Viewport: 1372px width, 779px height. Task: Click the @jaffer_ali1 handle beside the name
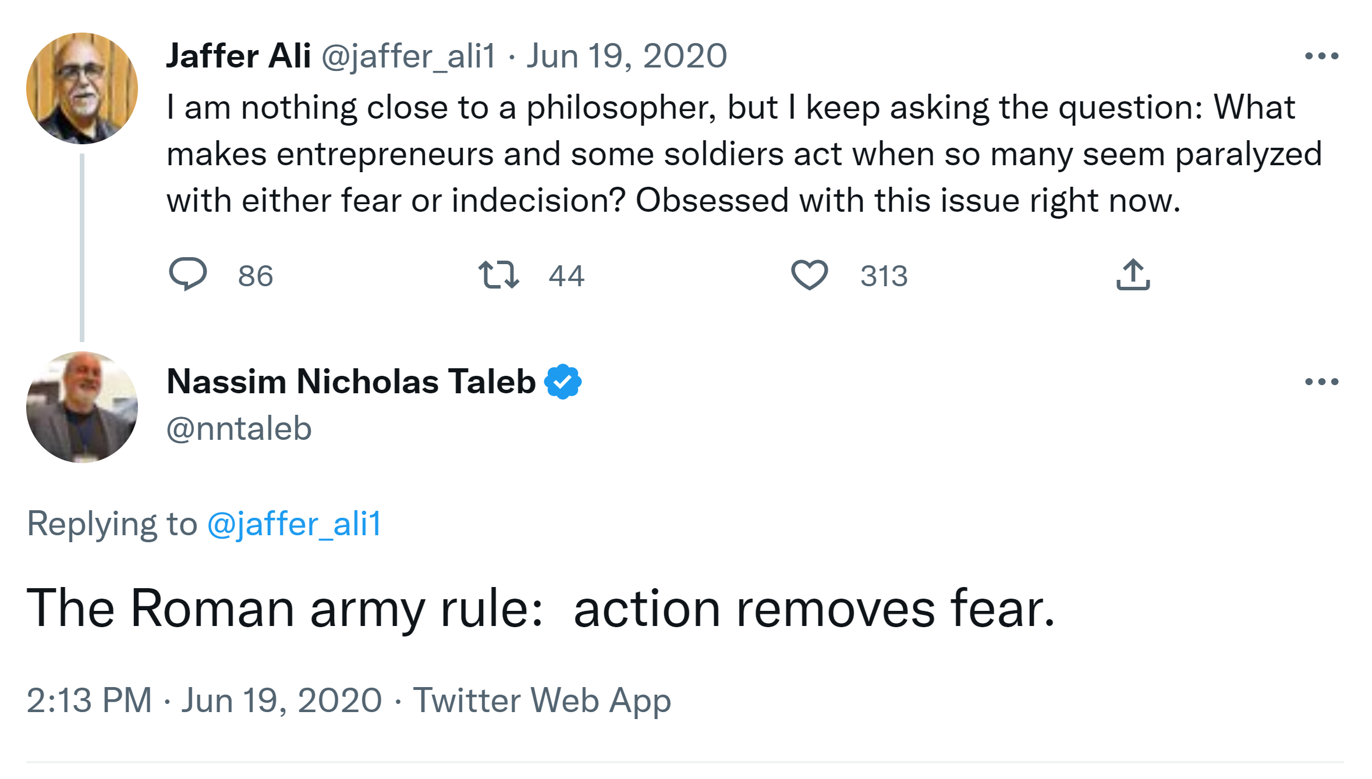pos(408,56)
